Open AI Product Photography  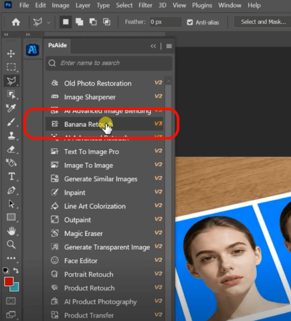coord(104,302)
